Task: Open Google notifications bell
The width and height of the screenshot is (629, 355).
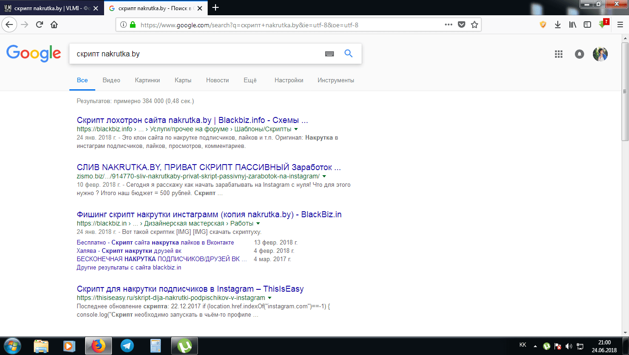Action: point(579,54)
